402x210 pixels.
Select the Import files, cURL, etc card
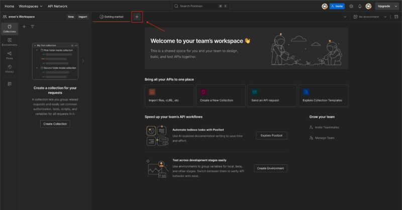[169, 95]
